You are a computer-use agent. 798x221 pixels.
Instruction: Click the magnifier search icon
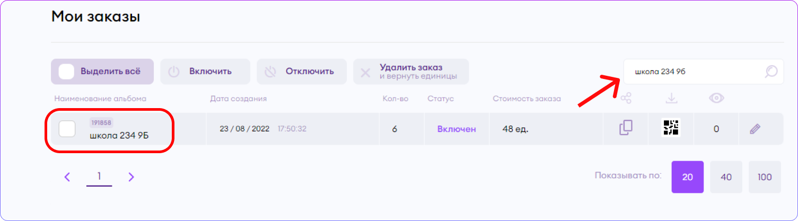click(771, 72)
